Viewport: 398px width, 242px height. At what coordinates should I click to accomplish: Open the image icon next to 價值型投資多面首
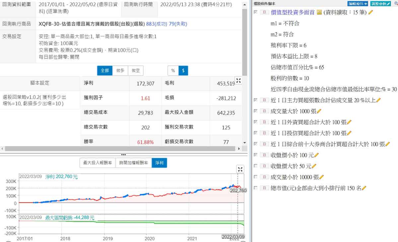tap(319, 12)
